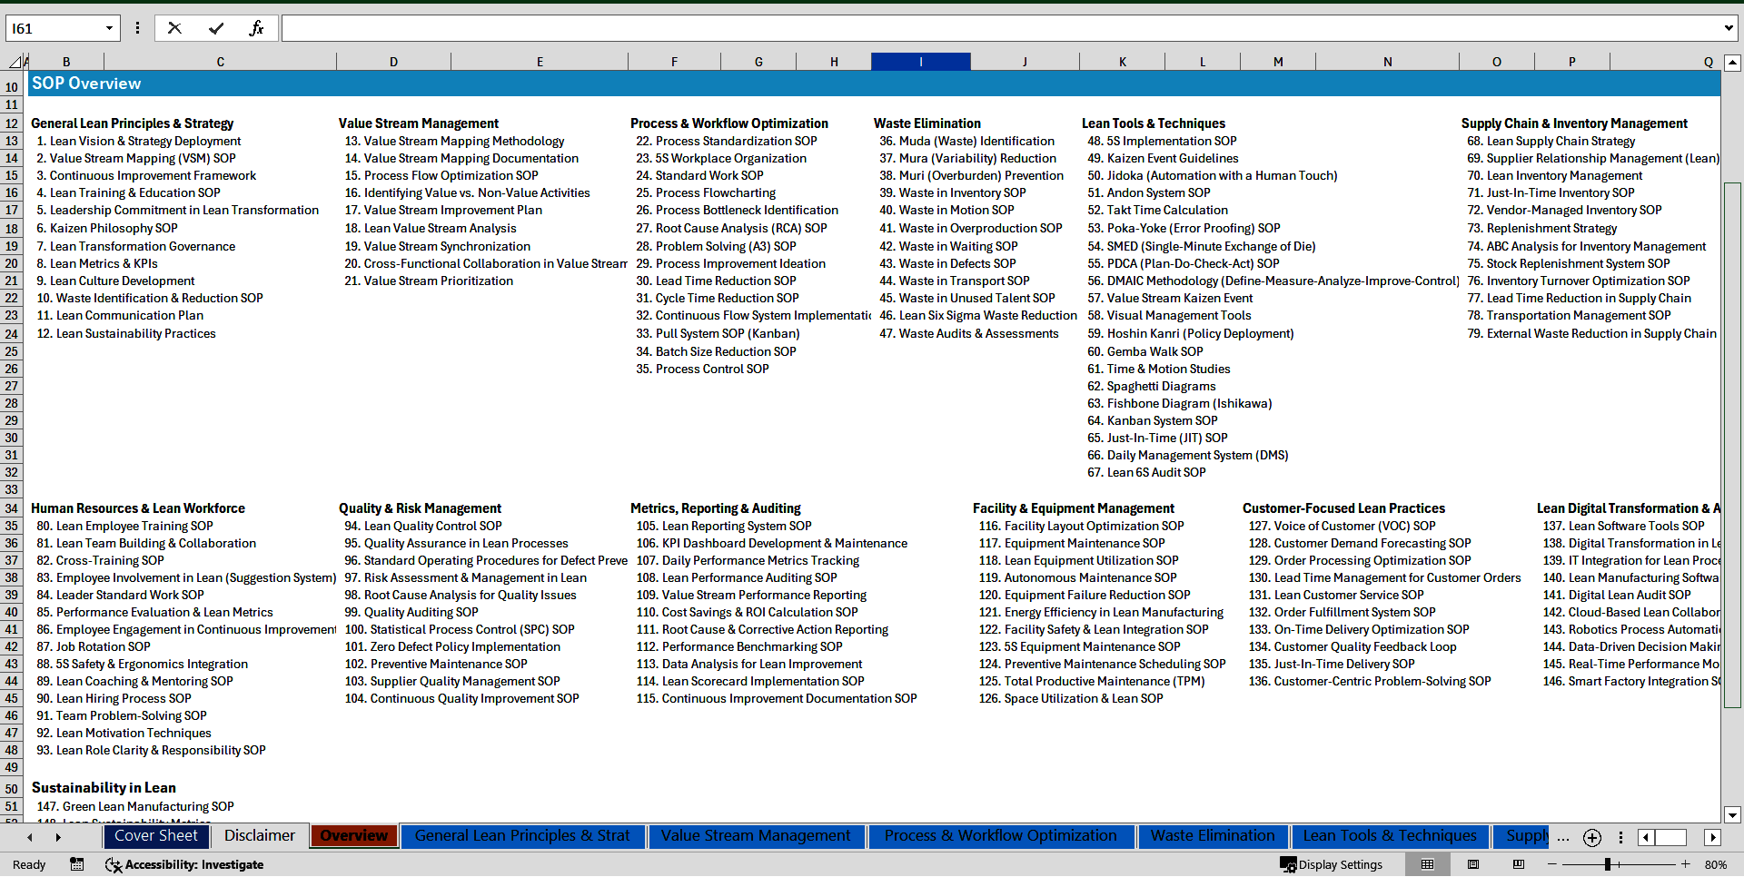Show more sheet tabs via ellipsis
1744x877 pixels.
tap(1562, 837)
